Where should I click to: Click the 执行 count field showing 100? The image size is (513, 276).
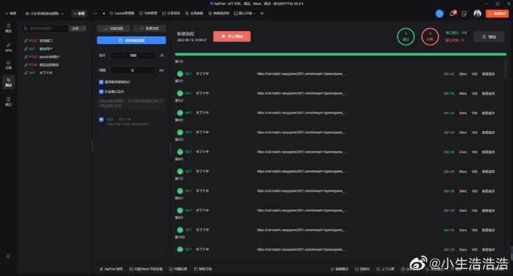point(133,55)
